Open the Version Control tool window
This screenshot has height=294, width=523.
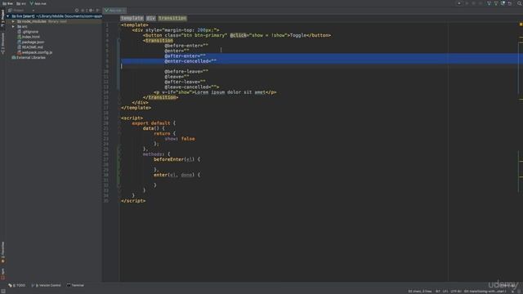pos(46,285)
